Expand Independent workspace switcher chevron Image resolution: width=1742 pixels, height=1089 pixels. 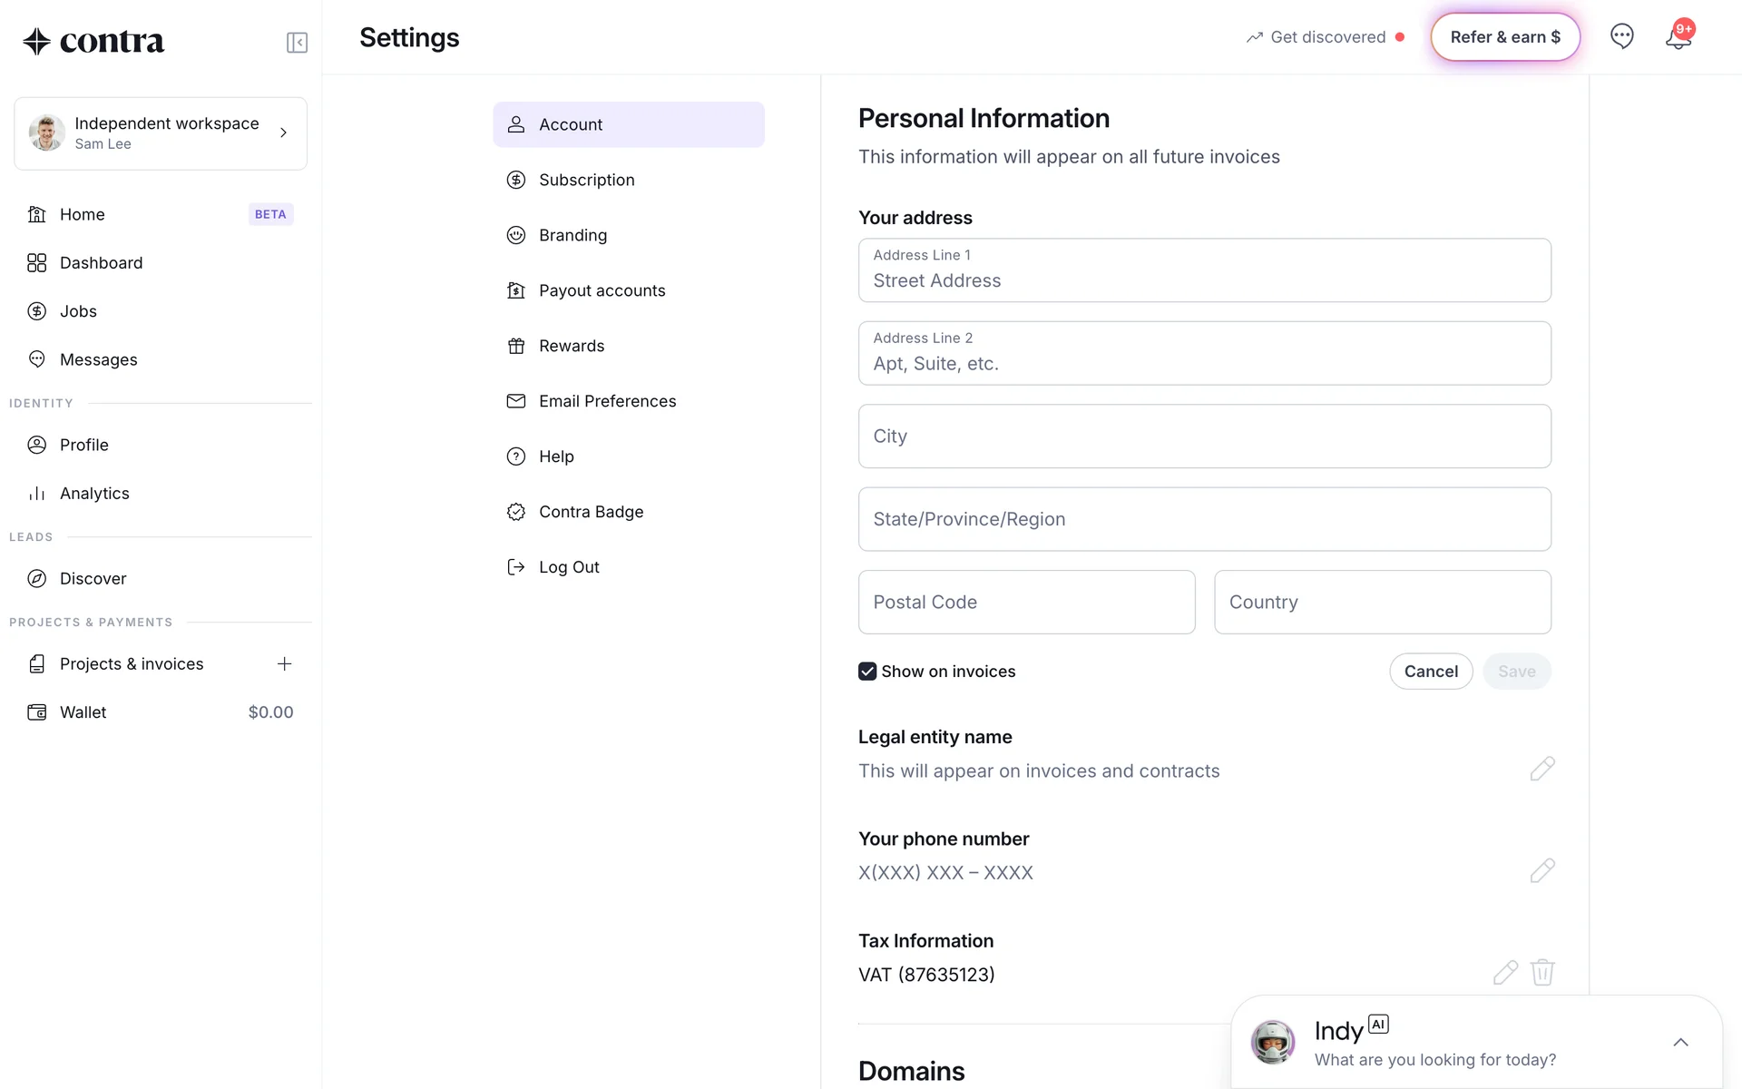pos(283,132)
